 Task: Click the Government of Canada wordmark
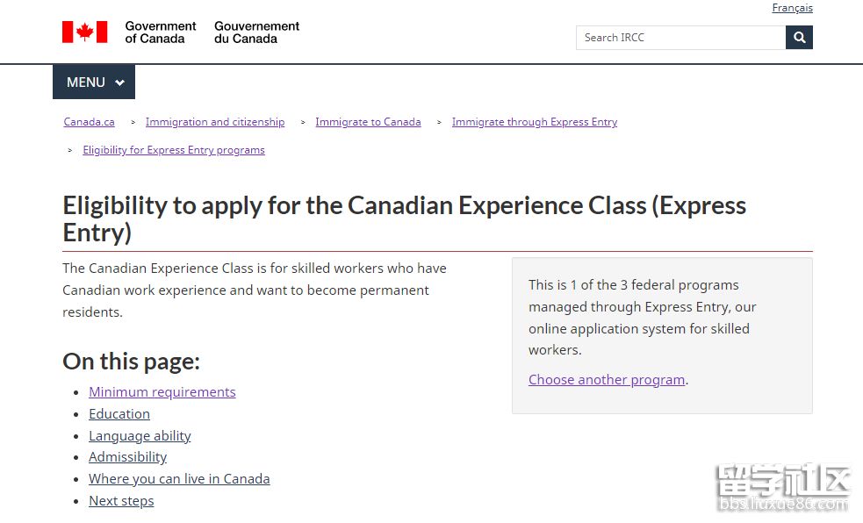160,32
